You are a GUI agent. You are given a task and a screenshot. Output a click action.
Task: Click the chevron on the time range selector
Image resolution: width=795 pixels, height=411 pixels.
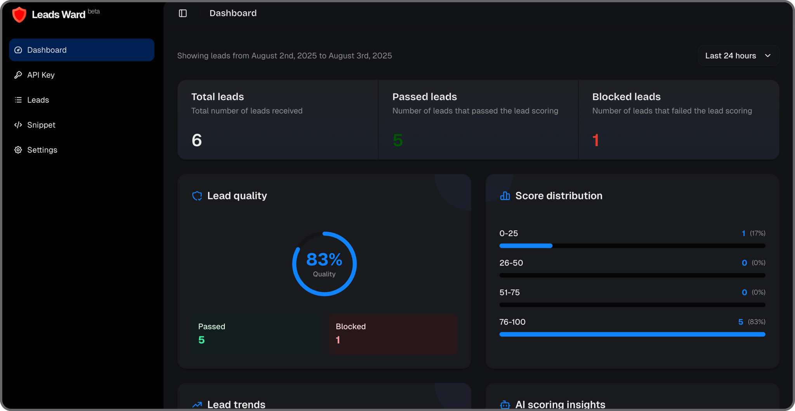click(x=768, y=55)
